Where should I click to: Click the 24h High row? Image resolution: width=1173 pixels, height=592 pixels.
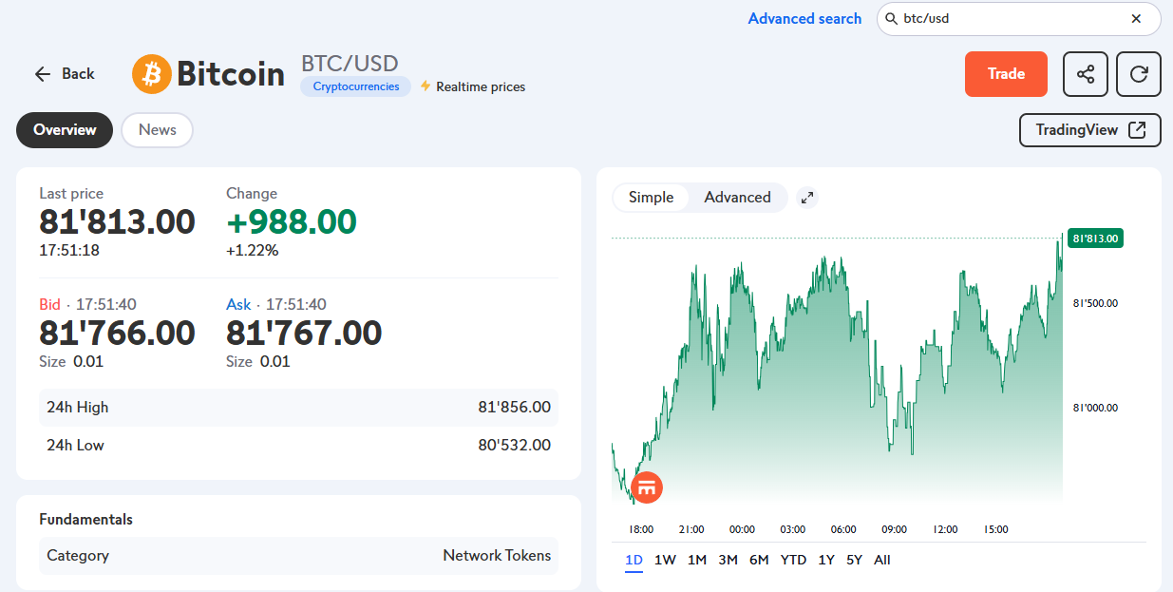tap(298, 407)
